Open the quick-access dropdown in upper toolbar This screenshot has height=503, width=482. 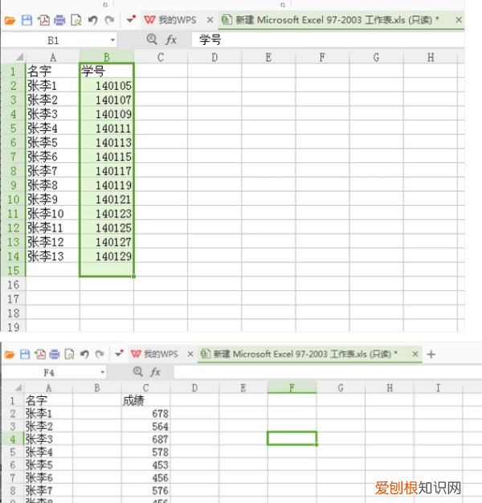coord(130,20)
